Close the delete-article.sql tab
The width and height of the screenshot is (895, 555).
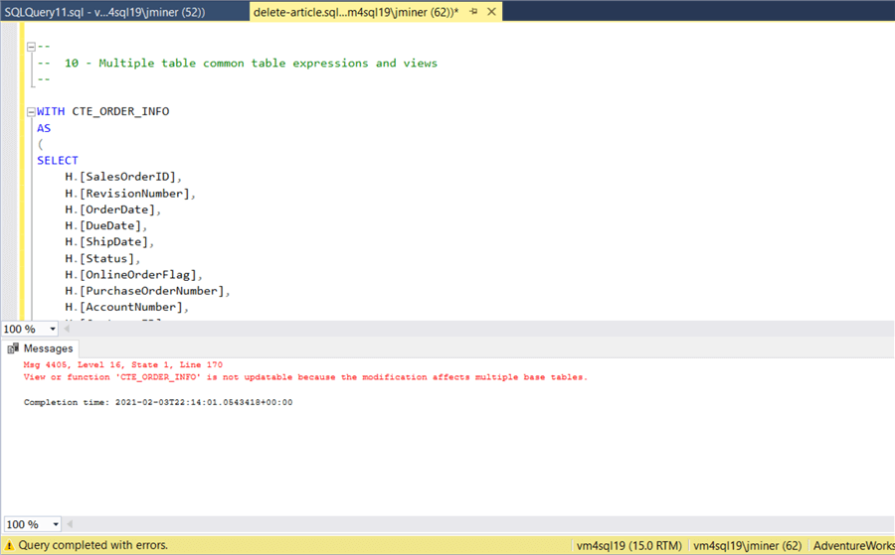491,11
